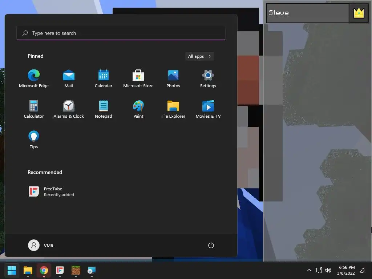Click the Pinned heading
The width and height of the screenshot is (372, 279).
36,56
